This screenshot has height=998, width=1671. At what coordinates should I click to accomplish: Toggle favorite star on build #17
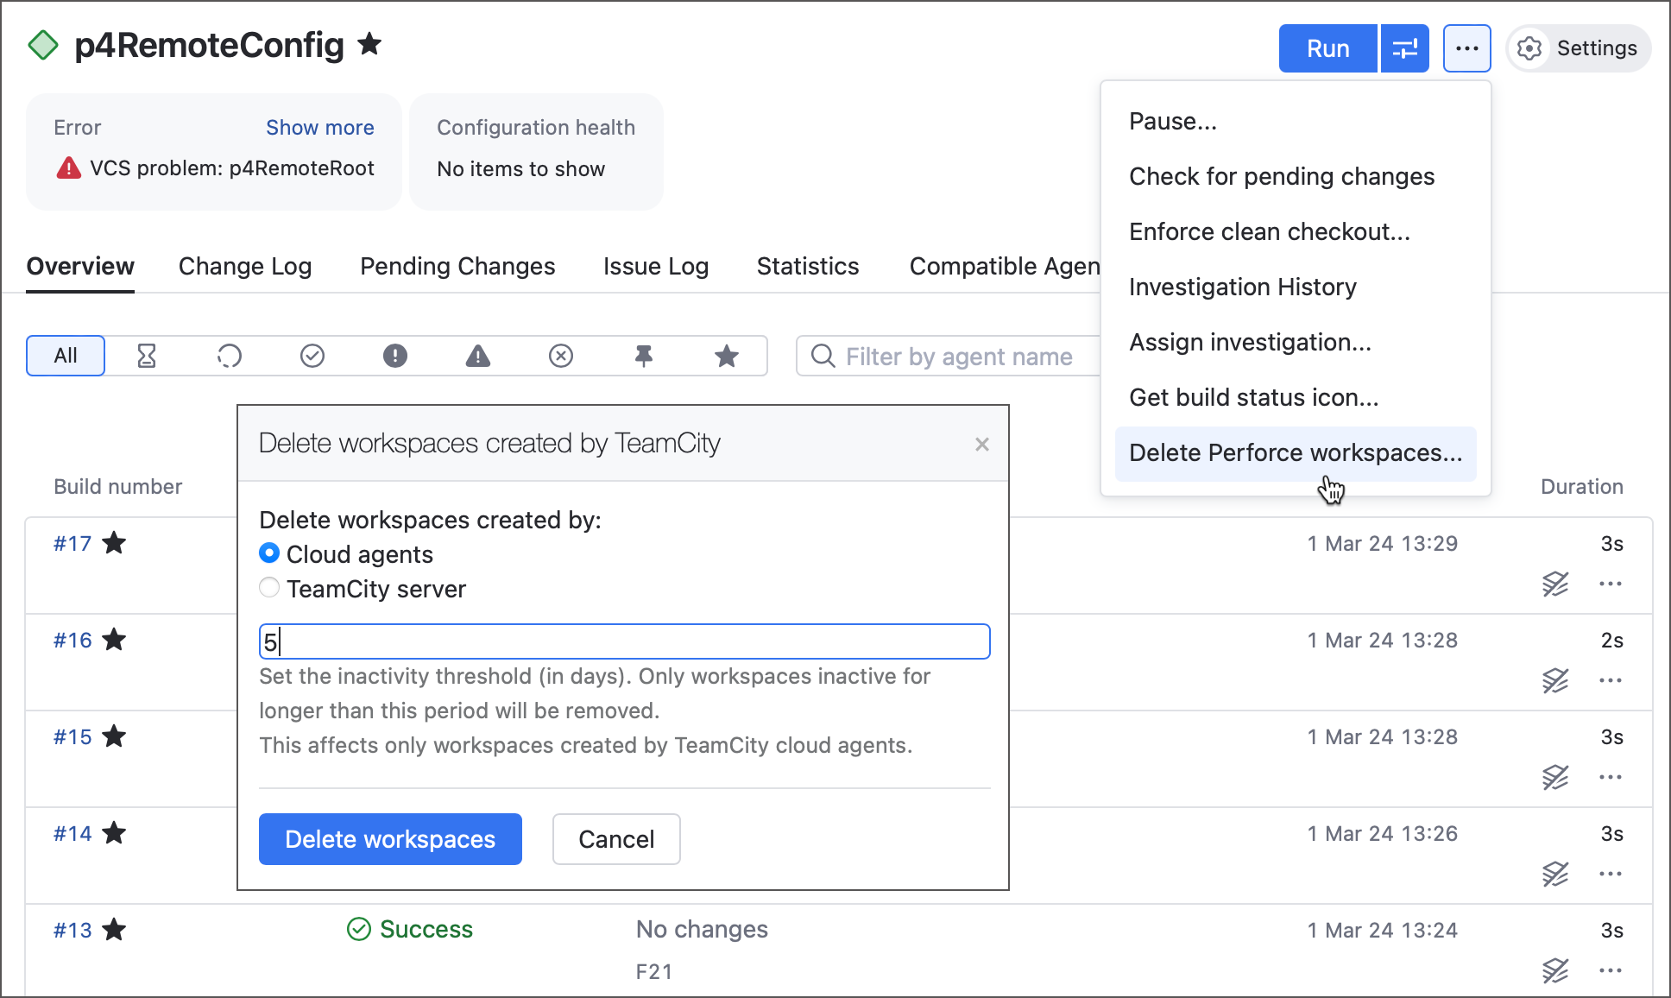coord(114,542)
